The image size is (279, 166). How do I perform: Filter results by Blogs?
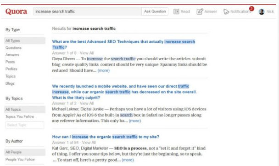[10, 83]
